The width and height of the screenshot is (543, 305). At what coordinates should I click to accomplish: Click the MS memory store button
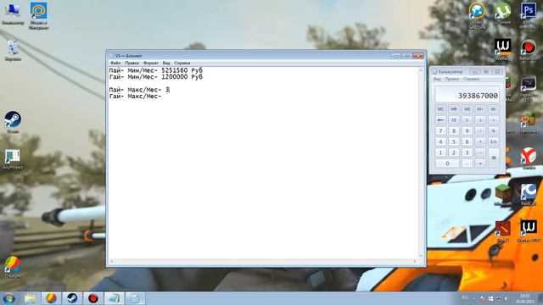tap(467, 109)
